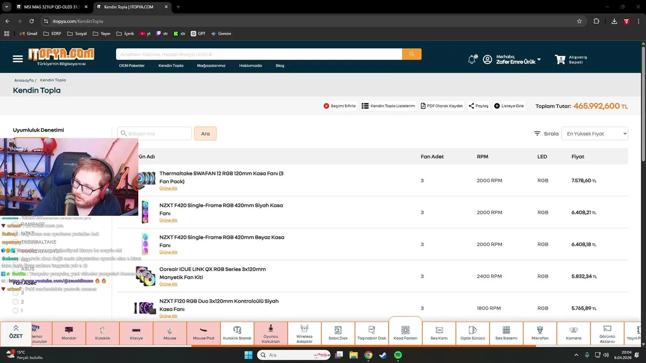This screenshot has width=646, height=363.
Task: Select the Mouse category icon
Action: (170, 330)
